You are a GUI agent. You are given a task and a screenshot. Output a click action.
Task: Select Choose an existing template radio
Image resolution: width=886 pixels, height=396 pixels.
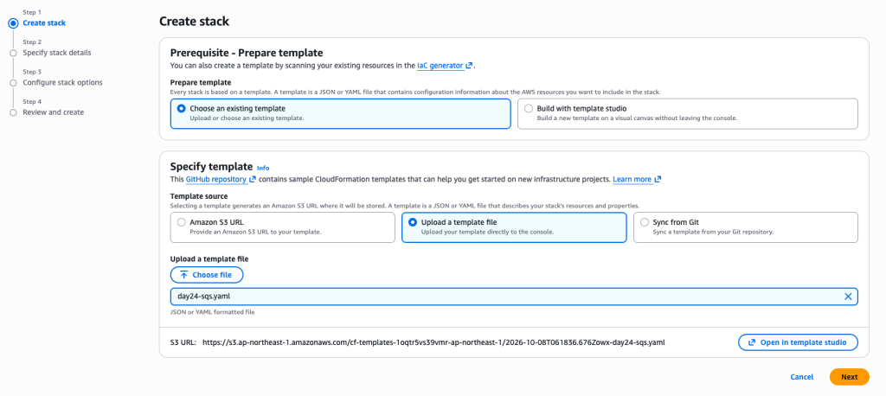(x=182, y=108)
